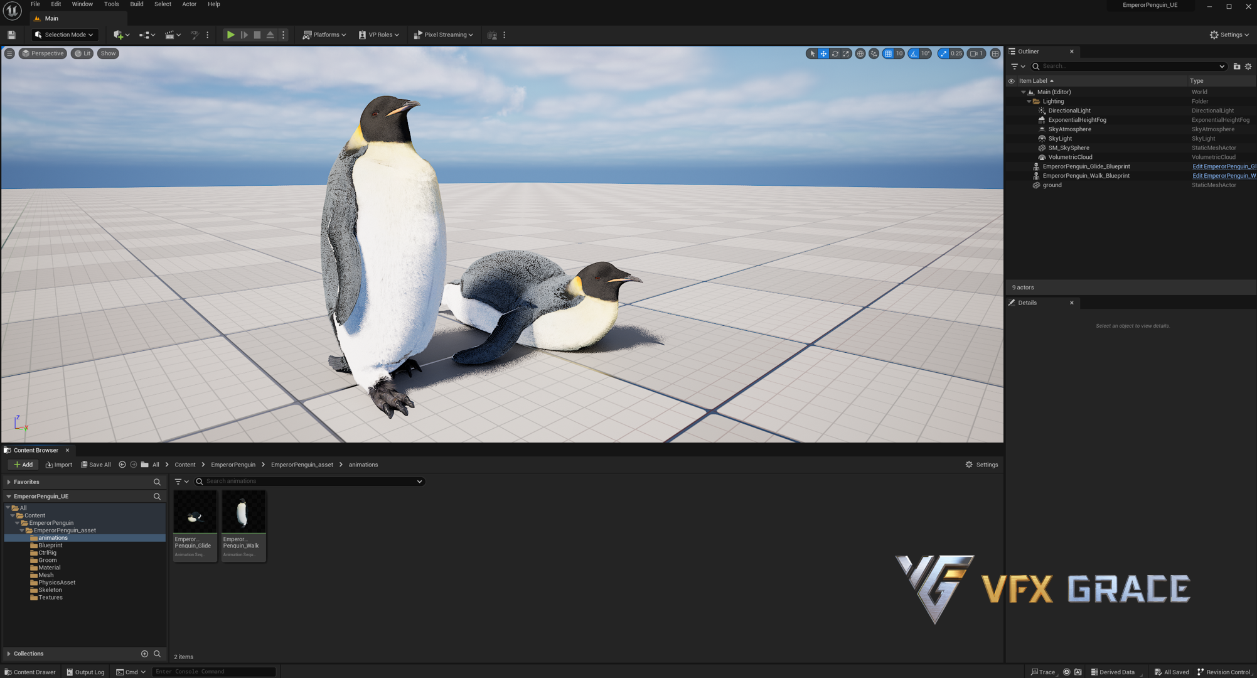Open Content Browser asset filter menu
The image size is (1257, 678).
point(181,482)
